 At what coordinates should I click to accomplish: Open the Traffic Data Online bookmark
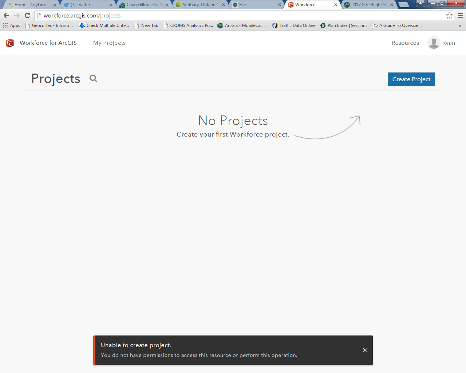tap(294, 25)
